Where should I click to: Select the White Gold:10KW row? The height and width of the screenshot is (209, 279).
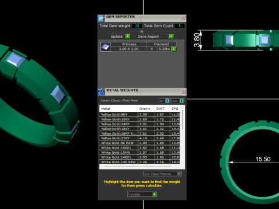point(139,153)
